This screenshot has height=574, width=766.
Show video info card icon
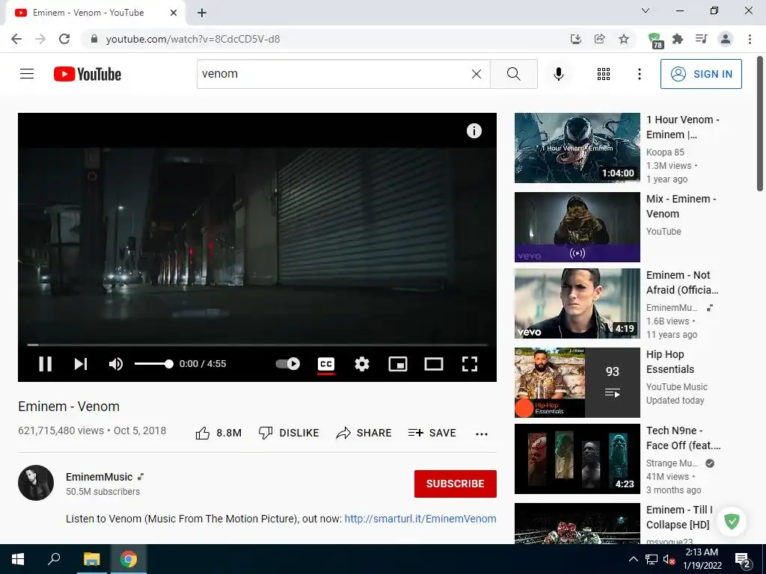pyautogui.click(x=474, y=131)
